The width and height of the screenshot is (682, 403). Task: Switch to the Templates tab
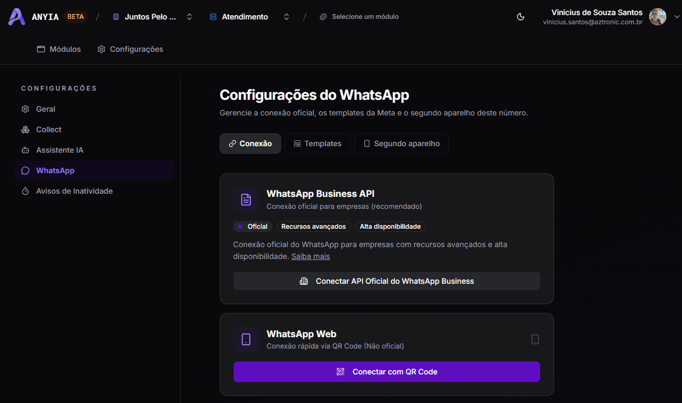[317, 144]
